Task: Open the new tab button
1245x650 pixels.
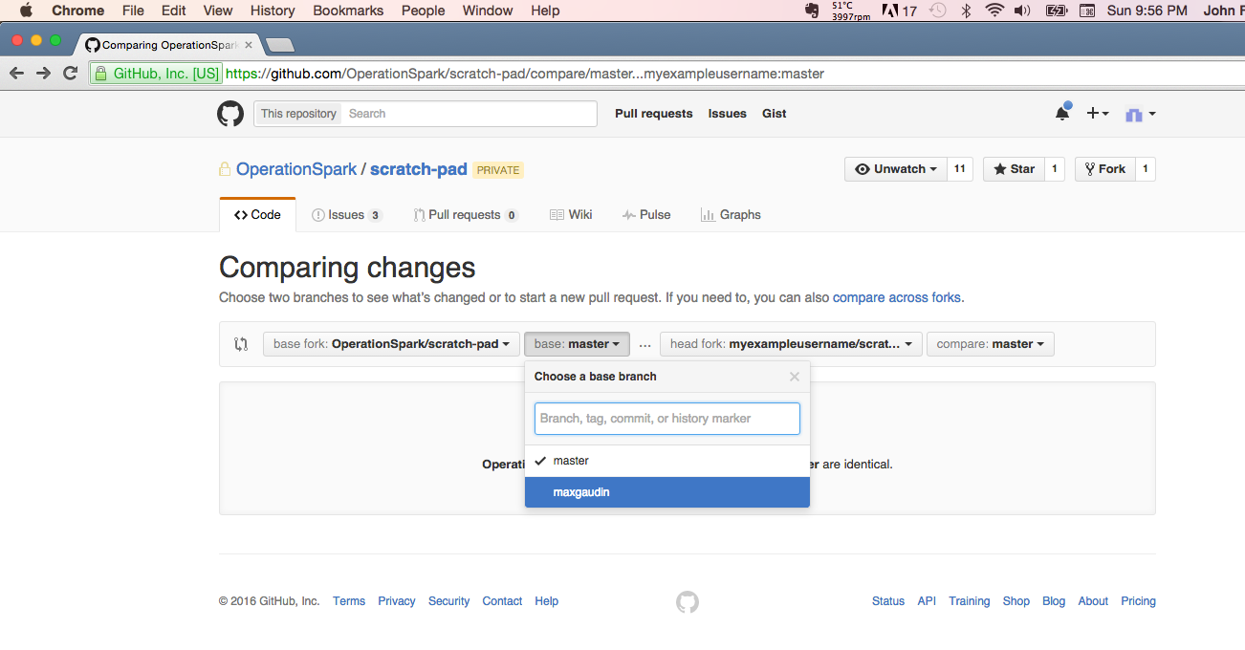Action: click(279, 45)
